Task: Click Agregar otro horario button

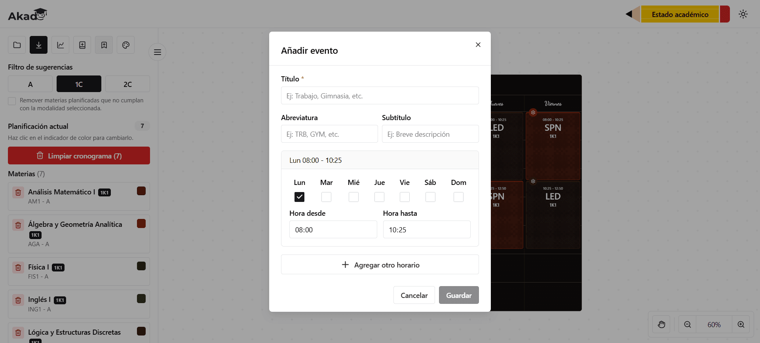Action: point(380,265)
